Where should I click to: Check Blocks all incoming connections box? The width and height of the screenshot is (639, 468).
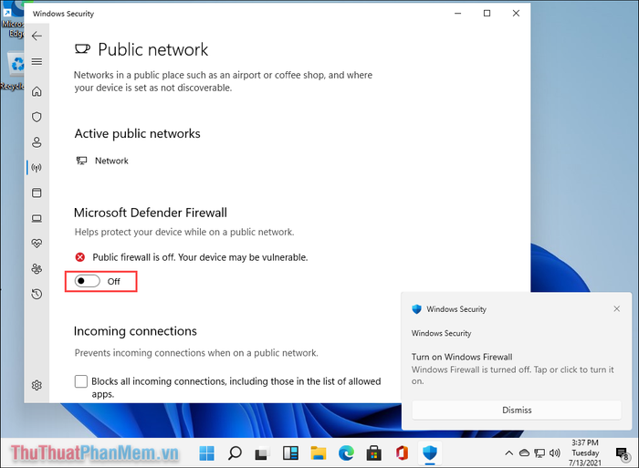(81, 381)
